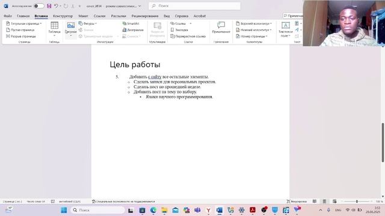Switch to the Рассылки tab
The height and width of the screenshot is (216, 385).
[119, 16]
